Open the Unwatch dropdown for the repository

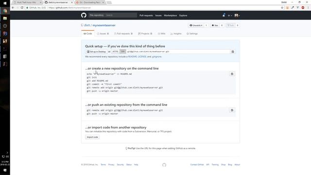tap(196, 25)
